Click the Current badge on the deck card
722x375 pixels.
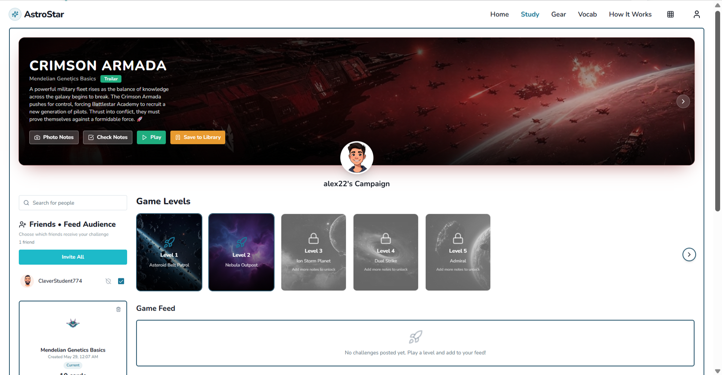[x=73, y=365]
